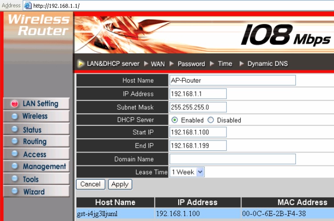Open the LAN Setting menu
This screenshot has height=221, width=334.
pyautogui.click(x=36, y=104)
